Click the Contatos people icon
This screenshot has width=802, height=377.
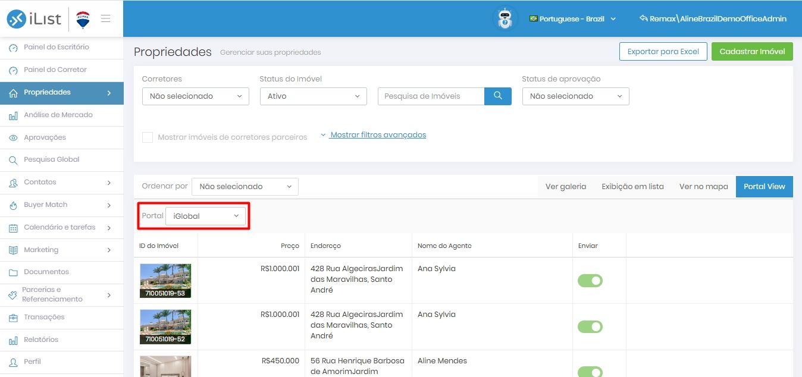[x=13, y=183]
